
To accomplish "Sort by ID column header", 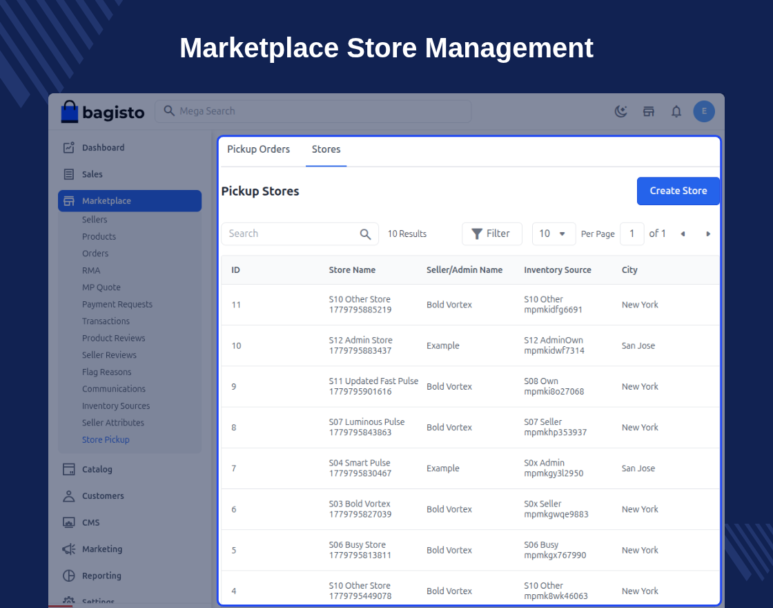I will (x=235, y=270).
